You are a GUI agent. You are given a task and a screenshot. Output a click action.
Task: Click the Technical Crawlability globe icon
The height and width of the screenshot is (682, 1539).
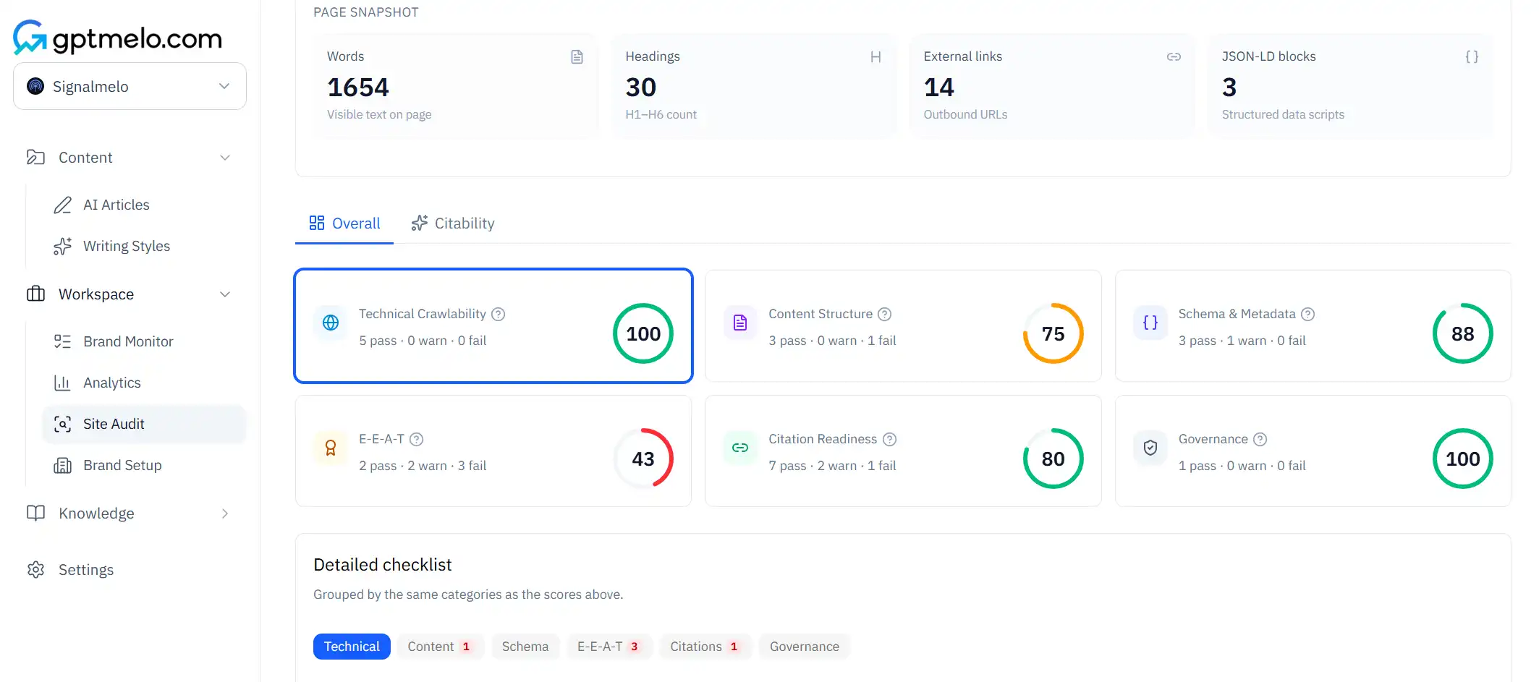331,323
